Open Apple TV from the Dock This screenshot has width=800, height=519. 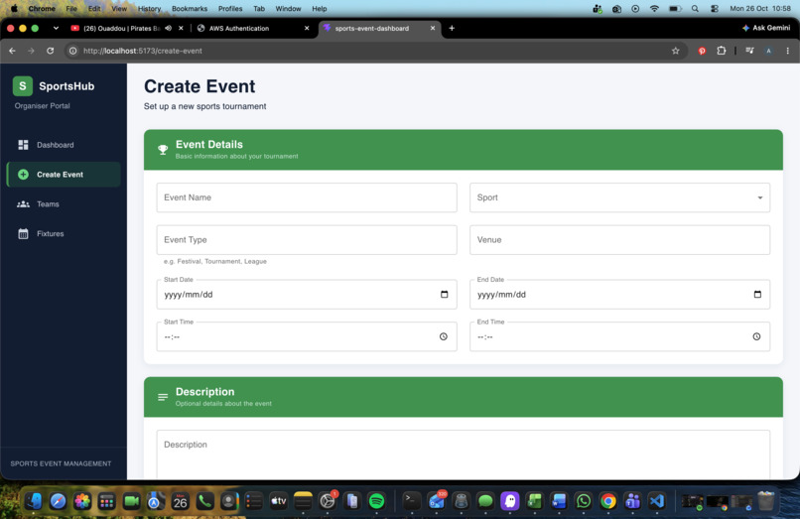click(x=279, y=501)
